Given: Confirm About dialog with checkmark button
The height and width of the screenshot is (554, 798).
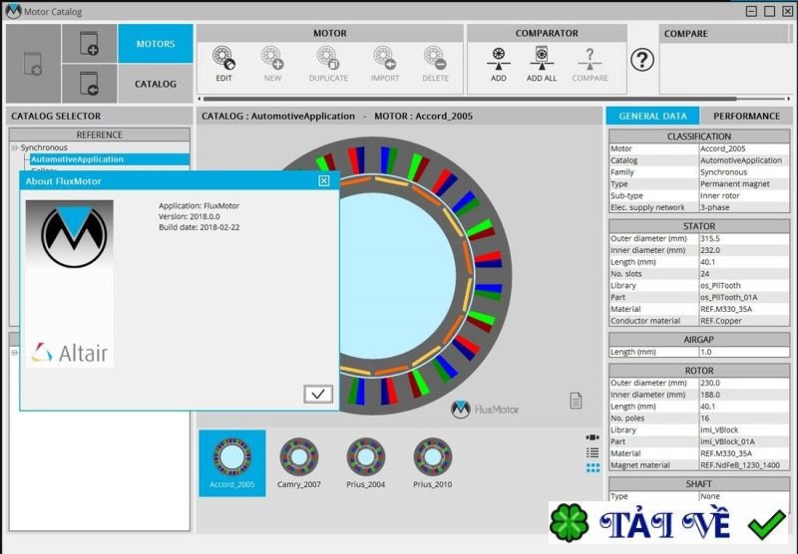Looking at the screenshot, I should pyautogui.click(x=318, y=394).
